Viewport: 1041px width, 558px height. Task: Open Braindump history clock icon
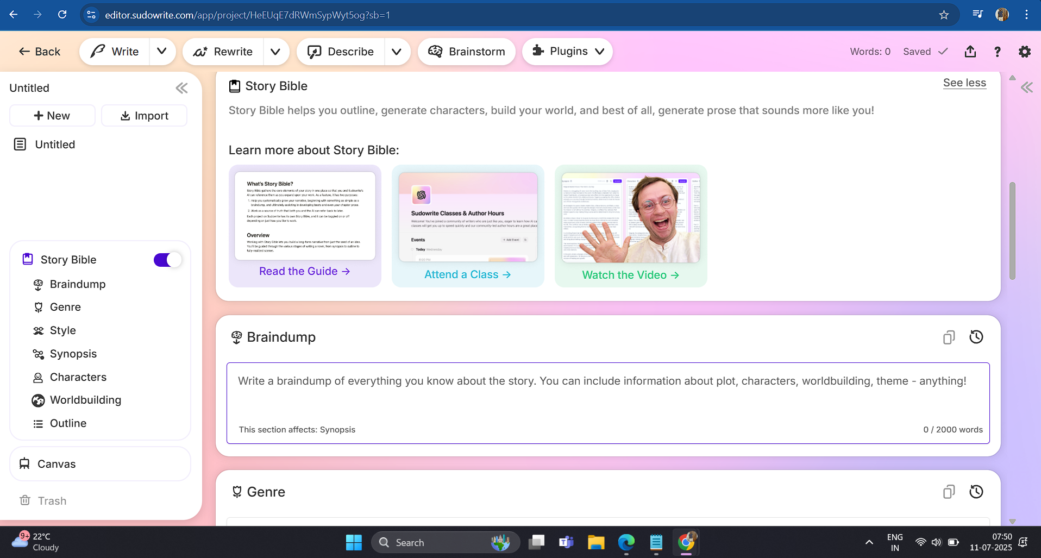pyautogui.click(x=976, y=337)
